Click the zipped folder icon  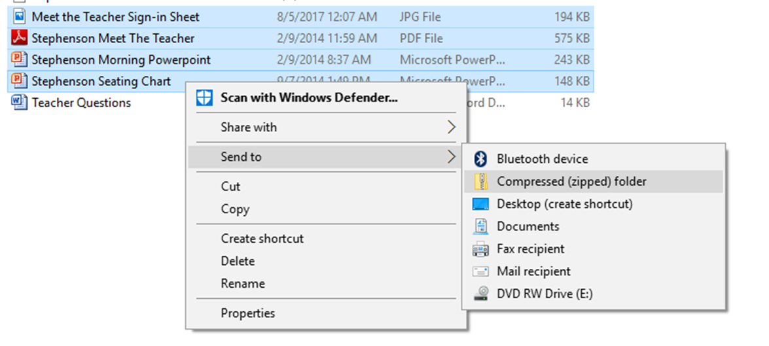480,181
